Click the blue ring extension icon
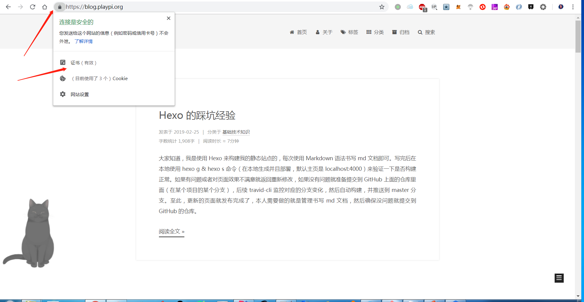This screenshot has width=584, height=302. coord(519,7)
